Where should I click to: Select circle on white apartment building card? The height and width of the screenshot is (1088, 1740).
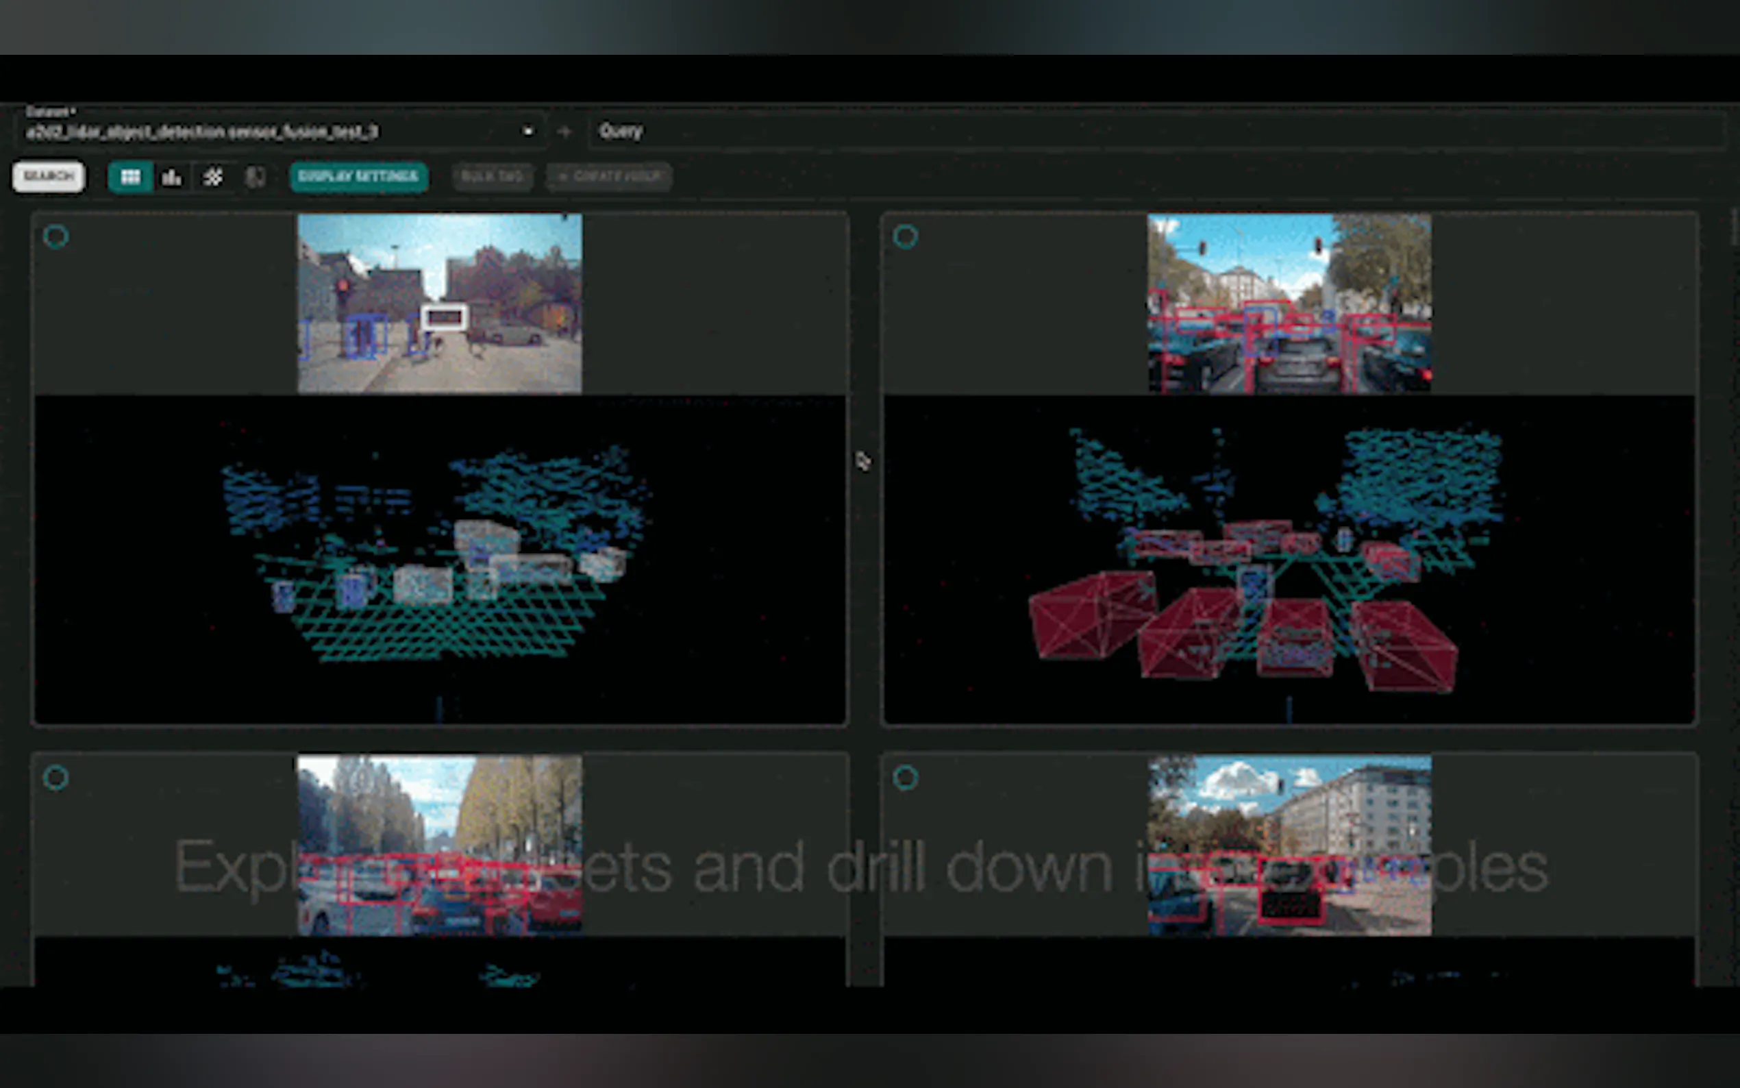click(x=906, y=777)
